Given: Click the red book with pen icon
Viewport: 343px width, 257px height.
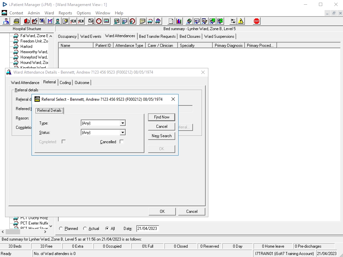Looking at the screenshot, I should pyautogui.click(x=35, y=21).
